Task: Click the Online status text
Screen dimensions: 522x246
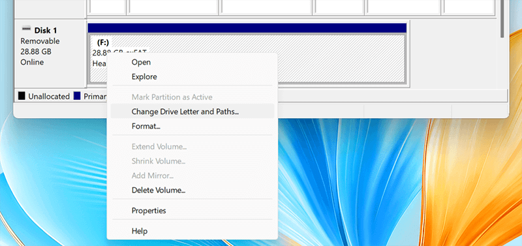Action: 32,62
